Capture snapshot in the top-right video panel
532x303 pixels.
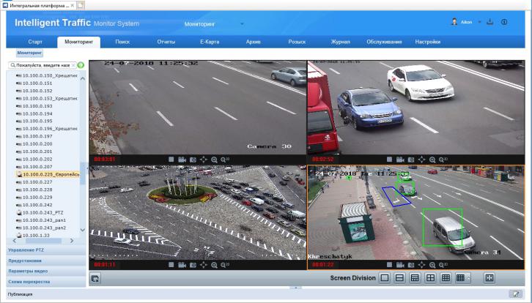(411, 159)
